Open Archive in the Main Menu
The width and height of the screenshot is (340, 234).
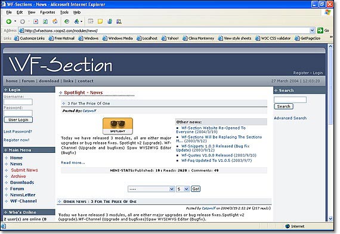18,176
